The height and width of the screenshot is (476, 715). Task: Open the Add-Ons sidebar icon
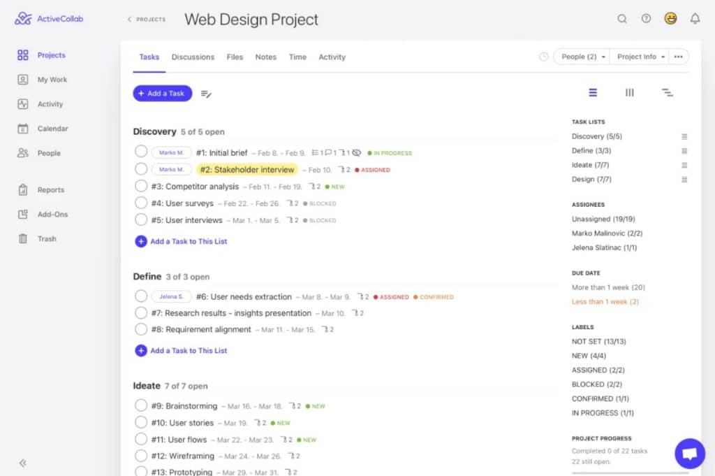pyautogui.click(x=23, y=214)
